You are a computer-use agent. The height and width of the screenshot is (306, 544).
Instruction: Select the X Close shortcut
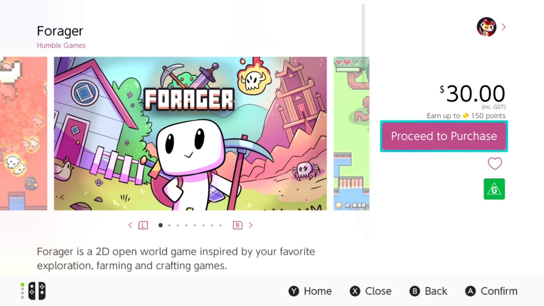point(370,291)
